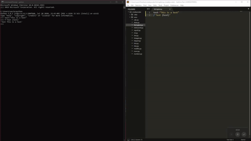Open the tab list dropdown arrow
The height and width of the screenshot is (141, 251).
248,9
